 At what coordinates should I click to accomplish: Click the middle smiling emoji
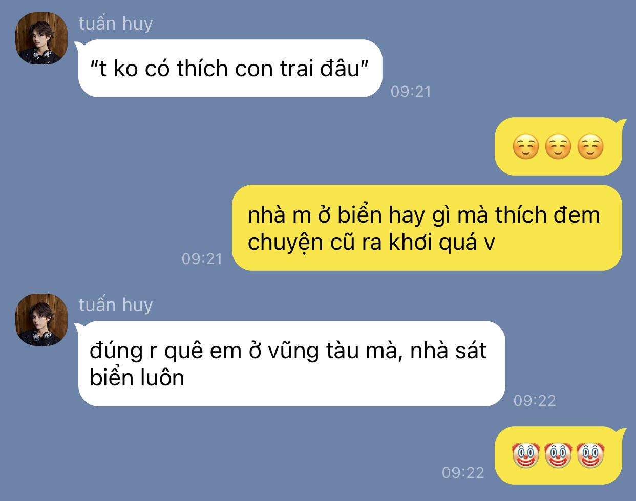558,147
